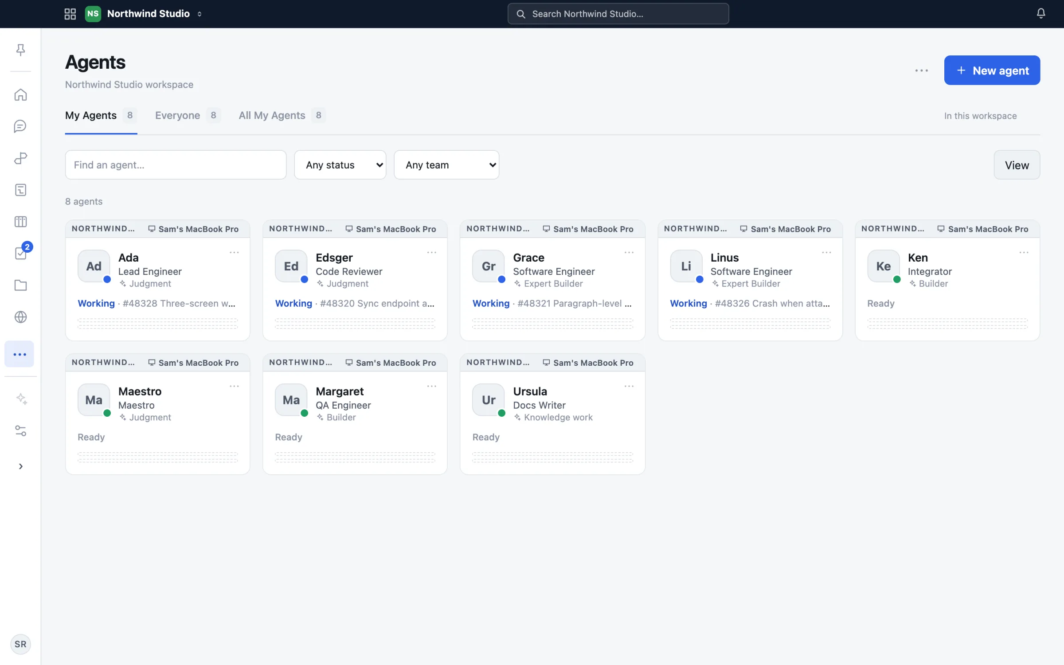This screenshot has height=665, width=1064.
Task: Click the pin icon in sidebar
Action: click(20, 50)
